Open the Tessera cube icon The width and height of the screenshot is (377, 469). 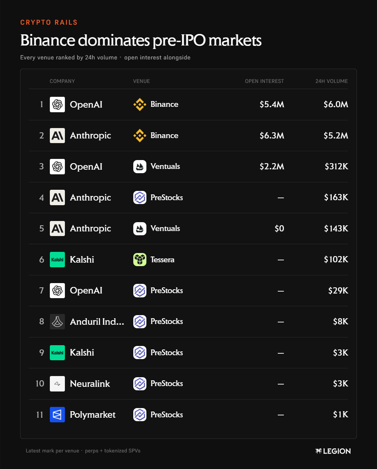tap(139, 260)
